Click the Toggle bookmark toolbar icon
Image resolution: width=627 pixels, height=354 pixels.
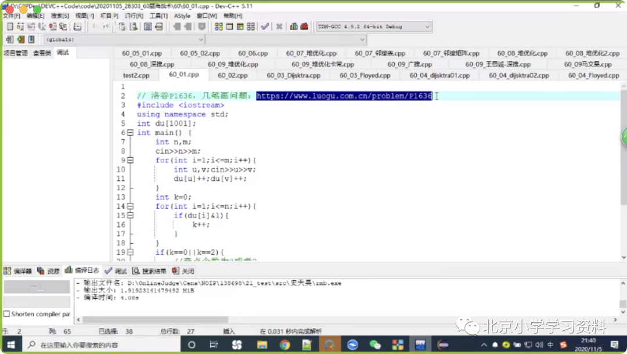[x=147, y=26]
